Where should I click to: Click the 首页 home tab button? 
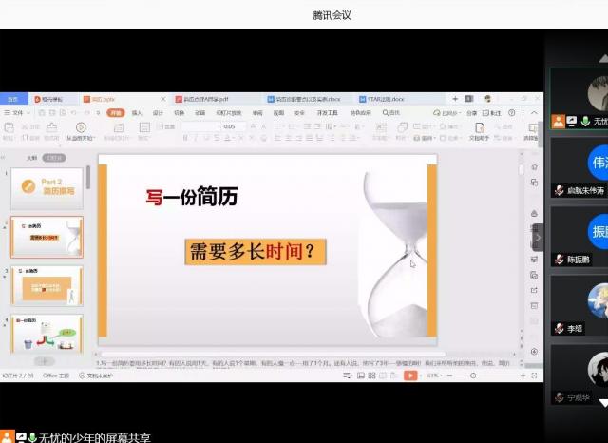click(13, 99)
